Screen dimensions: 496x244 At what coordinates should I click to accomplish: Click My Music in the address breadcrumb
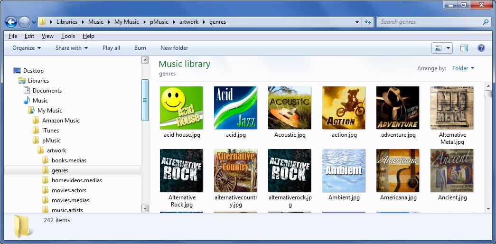click(127, 22)
